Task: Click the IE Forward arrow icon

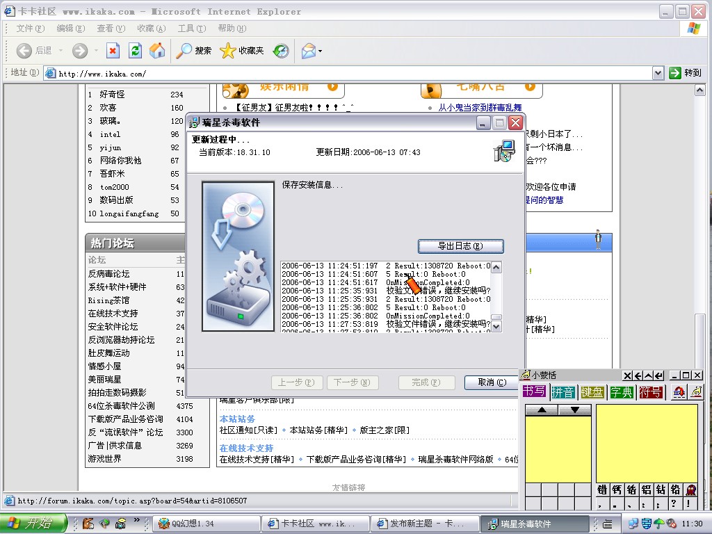Action: coord(80,51)
